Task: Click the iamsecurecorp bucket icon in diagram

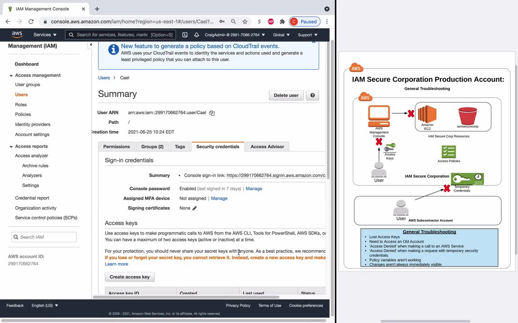Action: coord(468,116)
